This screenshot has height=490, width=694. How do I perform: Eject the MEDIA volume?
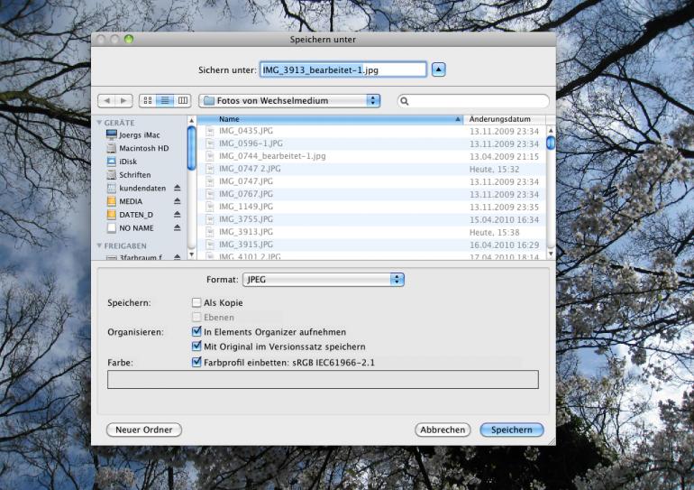tap(177, 201)
